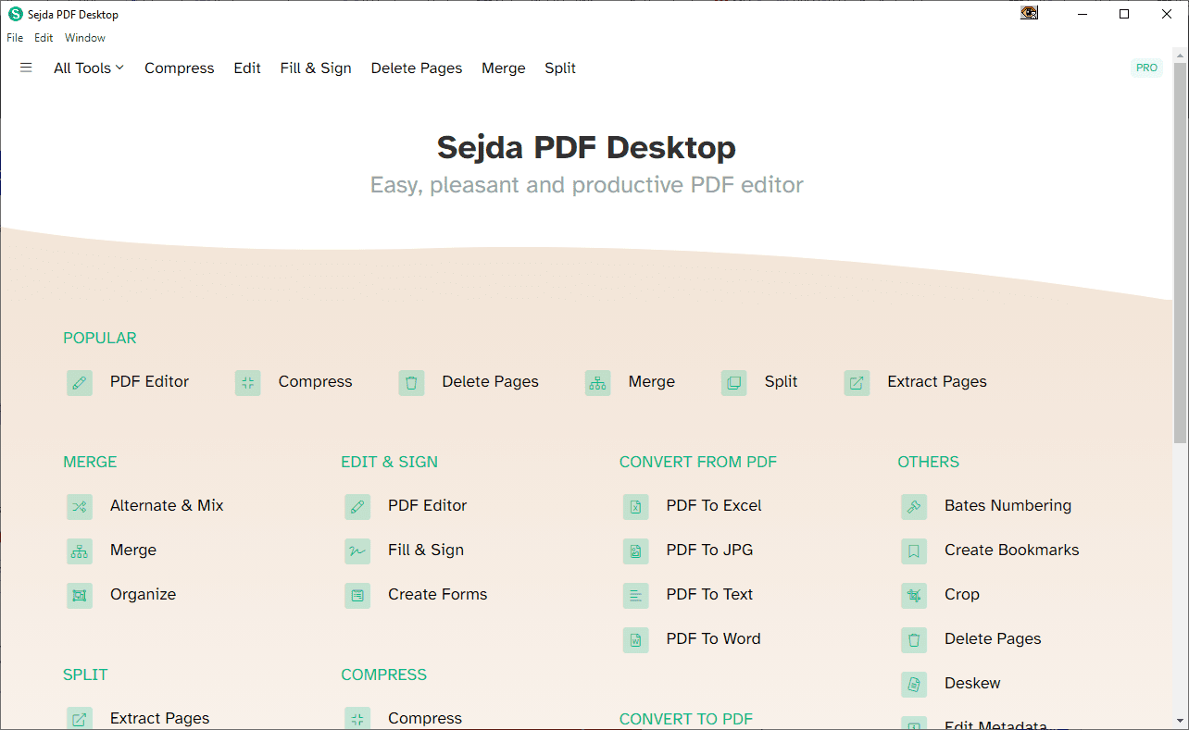
Task: Click the PRO badge
Action: 1146,68
